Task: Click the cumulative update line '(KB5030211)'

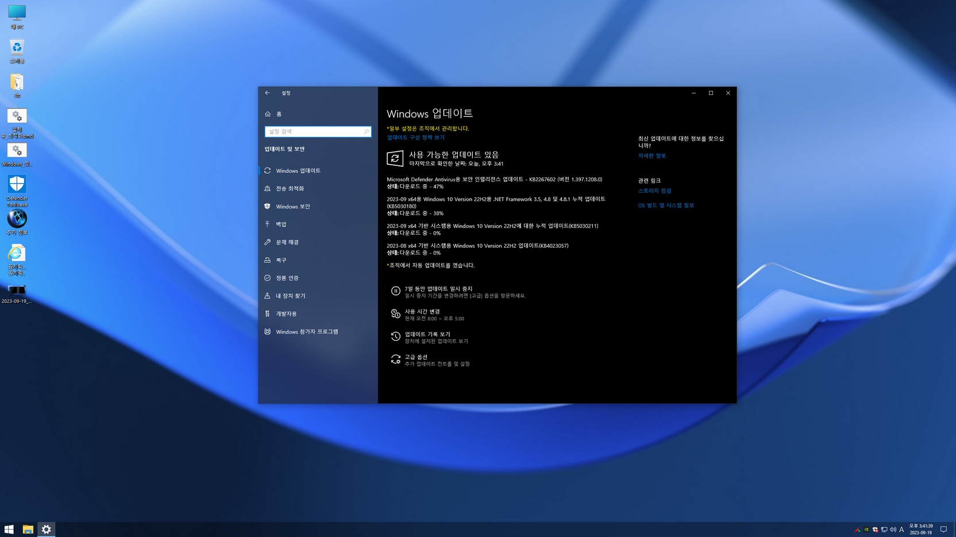Action: (x=492, y=226)
